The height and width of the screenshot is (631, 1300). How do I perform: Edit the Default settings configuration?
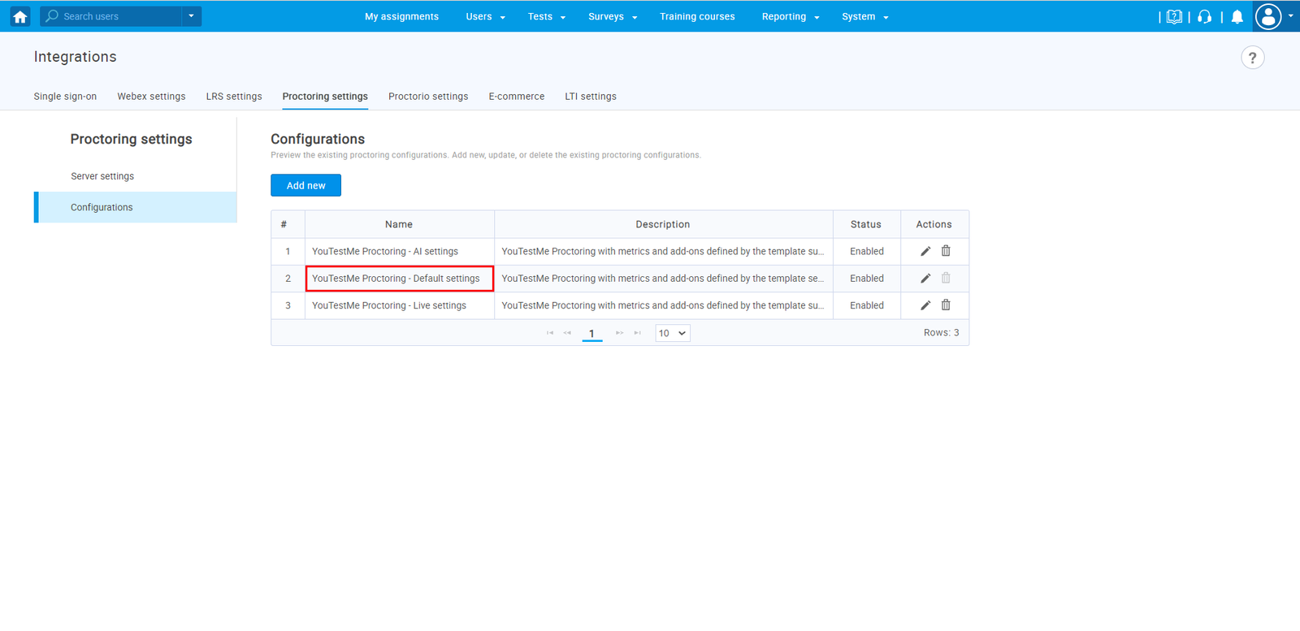[925, 279]
